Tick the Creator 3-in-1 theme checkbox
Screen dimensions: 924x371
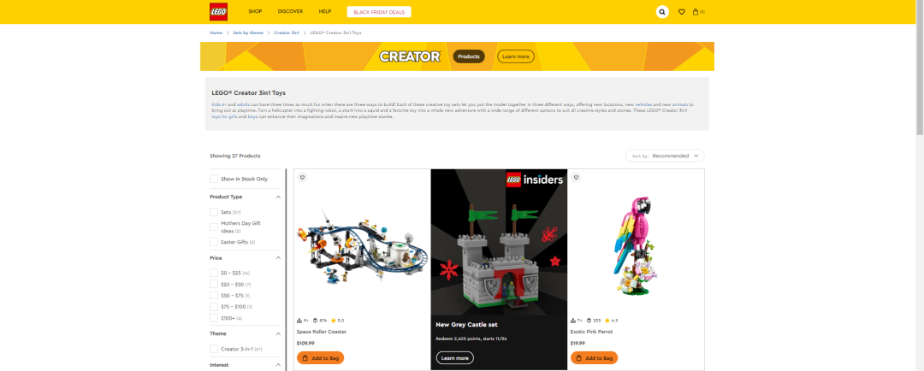(x=214, y=350)
